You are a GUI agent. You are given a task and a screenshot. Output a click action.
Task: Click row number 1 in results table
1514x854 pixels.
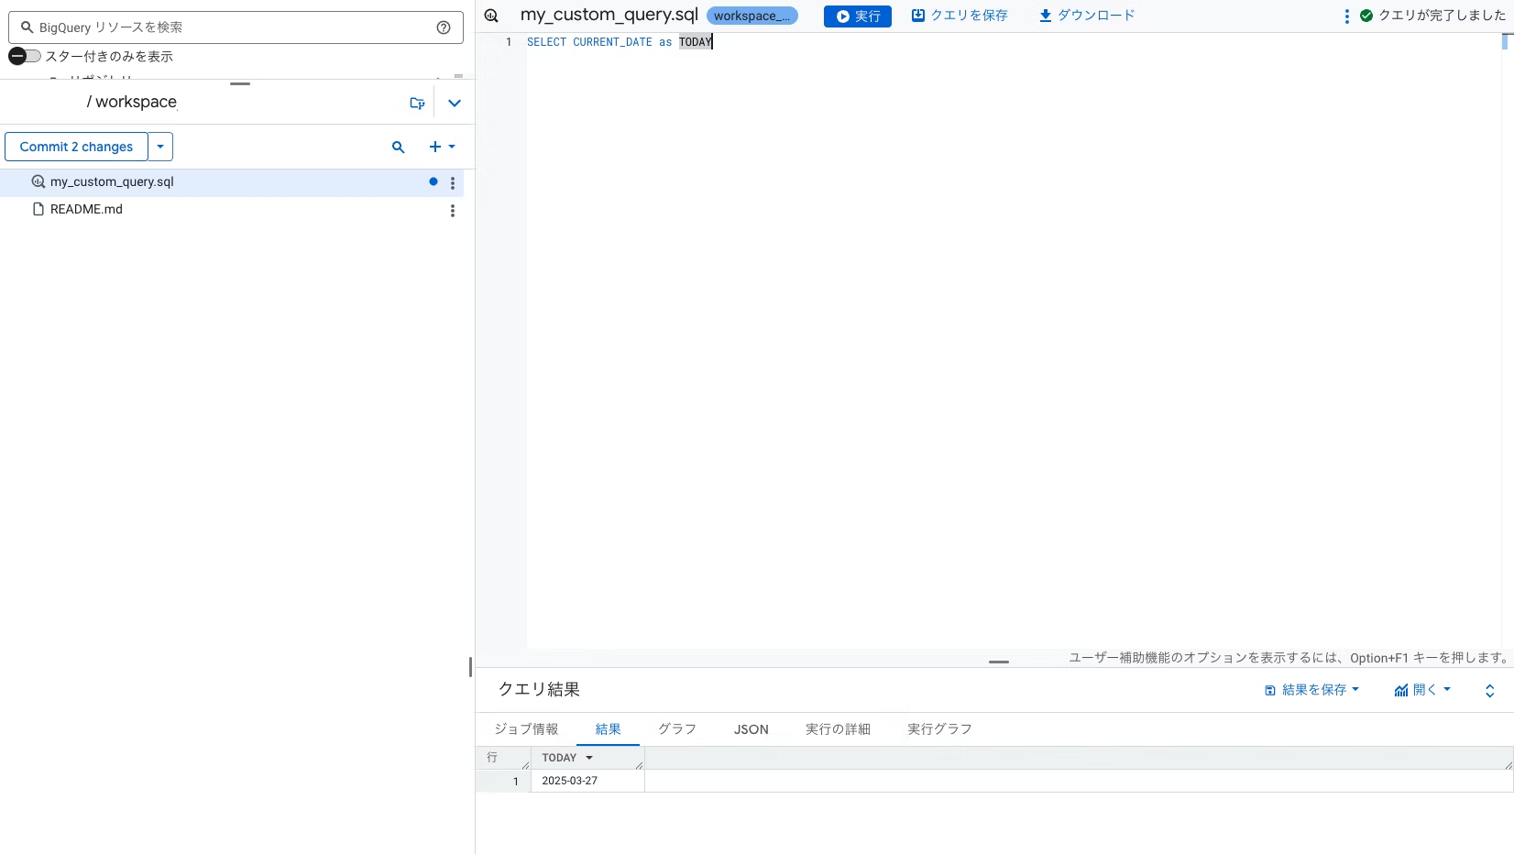tap(503, 781)
